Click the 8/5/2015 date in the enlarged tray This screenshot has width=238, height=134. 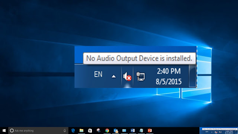pyautogui.click(x=168, y=82)
